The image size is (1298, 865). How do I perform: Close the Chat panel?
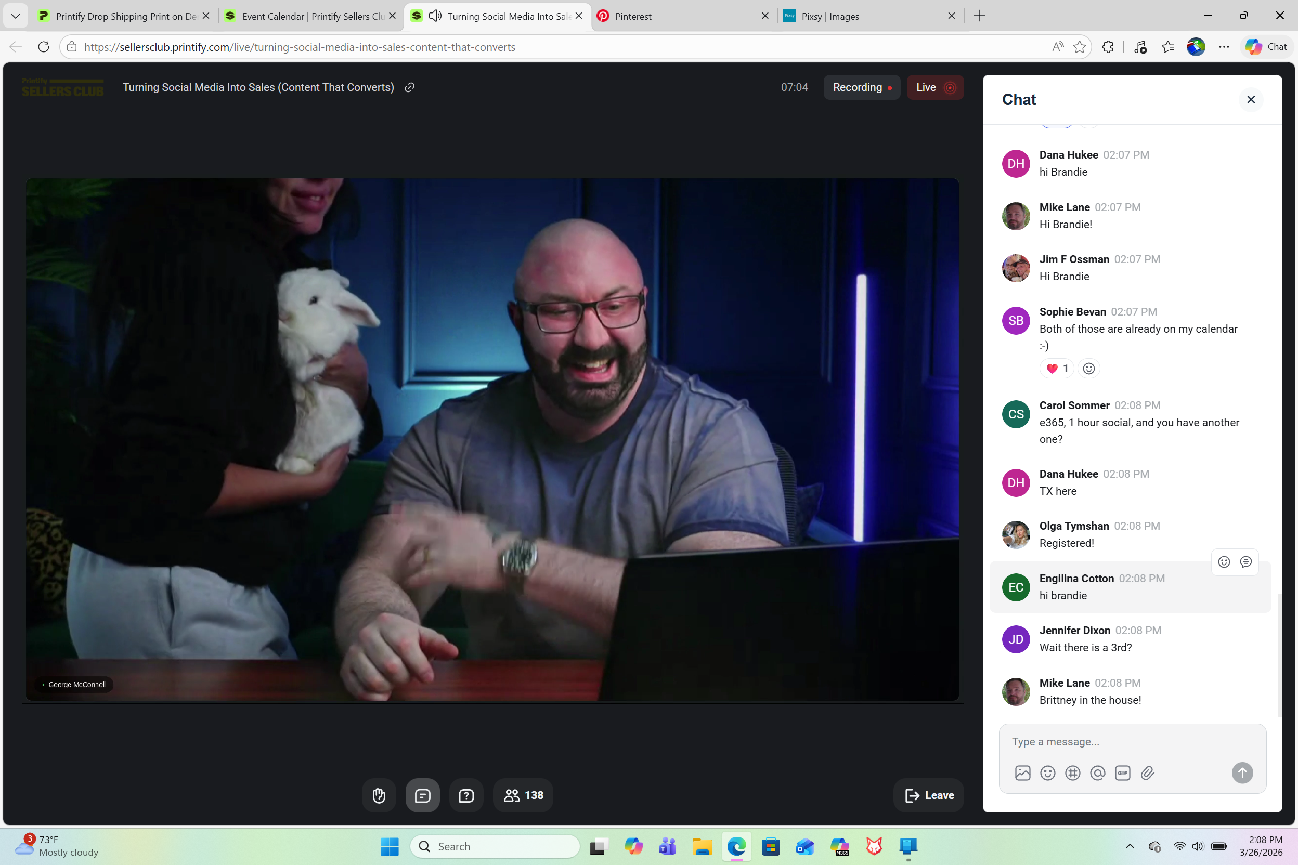tap(1251, 99)
